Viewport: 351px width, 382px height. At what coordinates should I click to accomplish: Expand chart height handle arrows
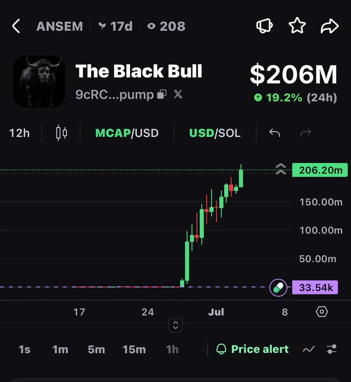pos(175,325)
